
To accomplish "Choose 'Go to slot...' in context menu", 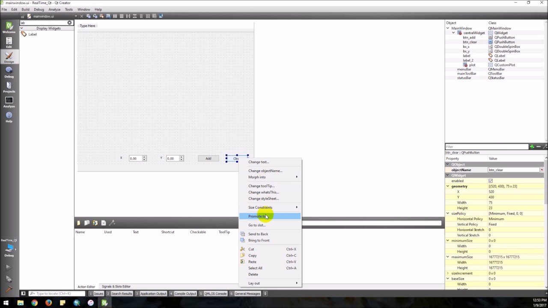I will coord(257,225).
